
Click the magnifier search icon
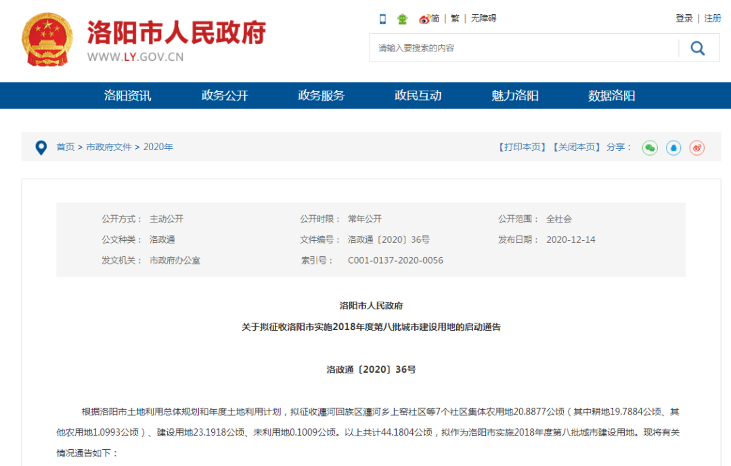click(698, 48)
